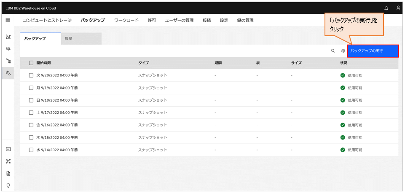This screenshot has height=192, width=405.
Task: Open table settings gear icon
Action: (343, 51)
